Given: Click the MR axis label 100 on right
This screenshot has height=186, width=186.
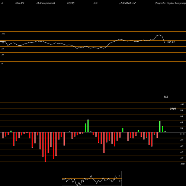Looking at the screenshot, I should pos(182,105).
